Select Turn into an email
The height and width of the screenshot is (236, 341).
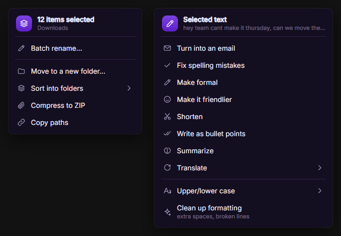[243, 48]
